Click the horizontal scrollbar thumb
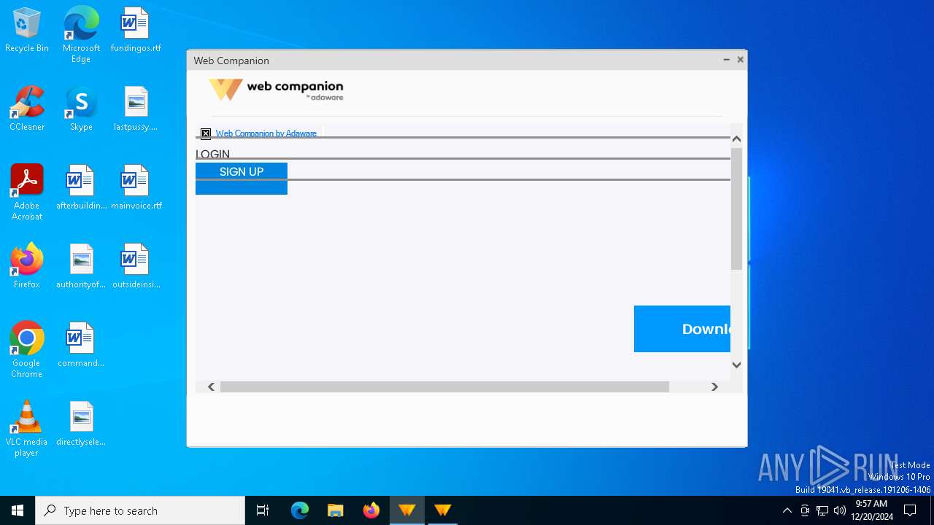 click(444, 386)
